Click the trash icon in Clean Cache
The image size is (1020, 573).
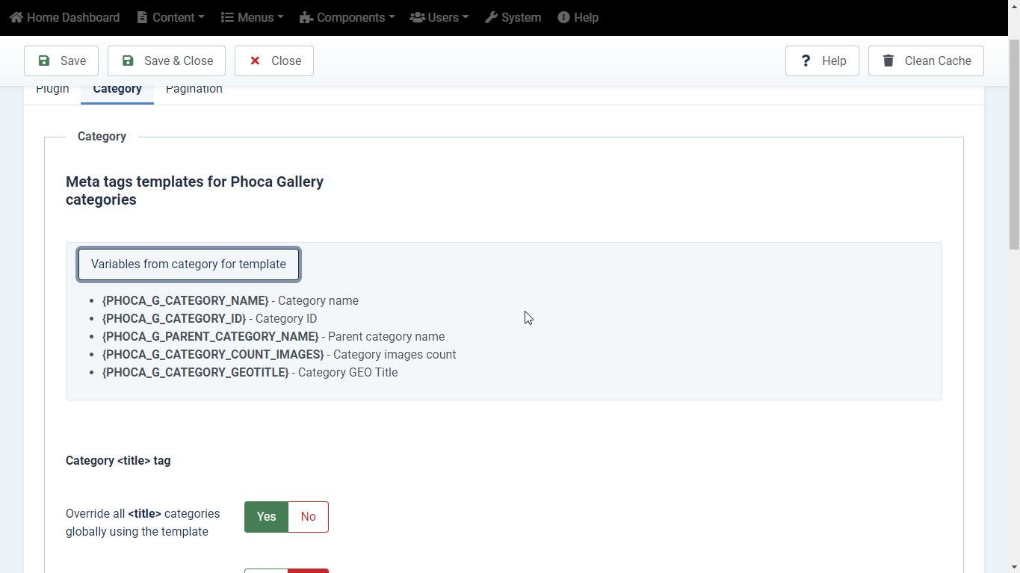pyautogui.click(x=888, y=61)
